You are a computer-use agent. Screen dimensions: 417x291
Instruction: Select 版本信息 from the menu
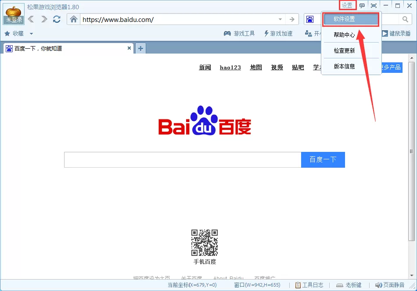[351, 66]
